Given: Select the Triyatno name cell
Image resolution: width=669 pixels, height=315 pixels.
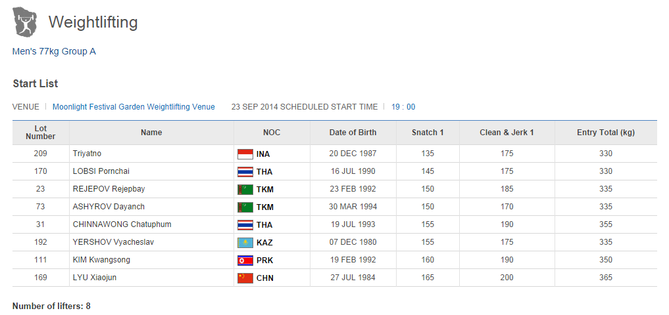Looking at the screenshot, I should tap(87, 154).
